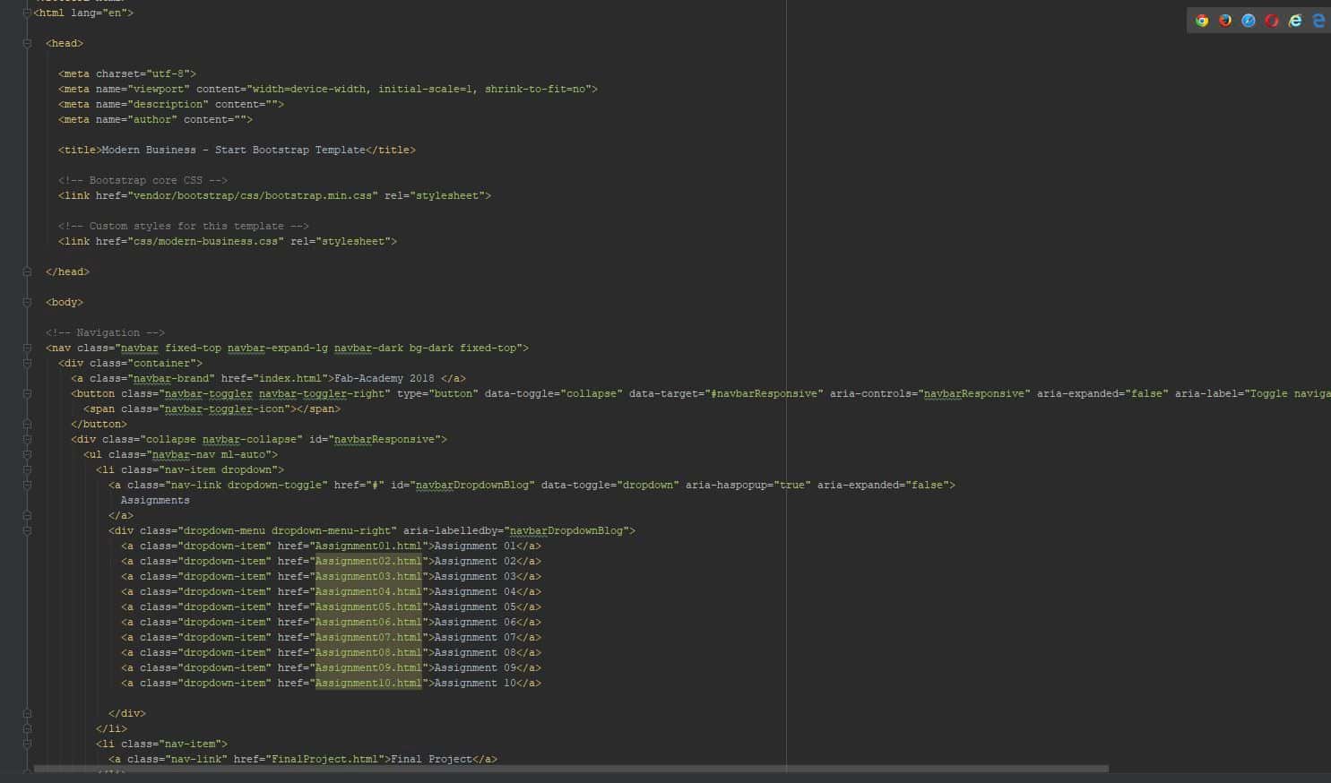Click the "Final Project" link text in code
Viewport: 1331px width, 783px height.
pyautogui.click(x=431, y=759)
